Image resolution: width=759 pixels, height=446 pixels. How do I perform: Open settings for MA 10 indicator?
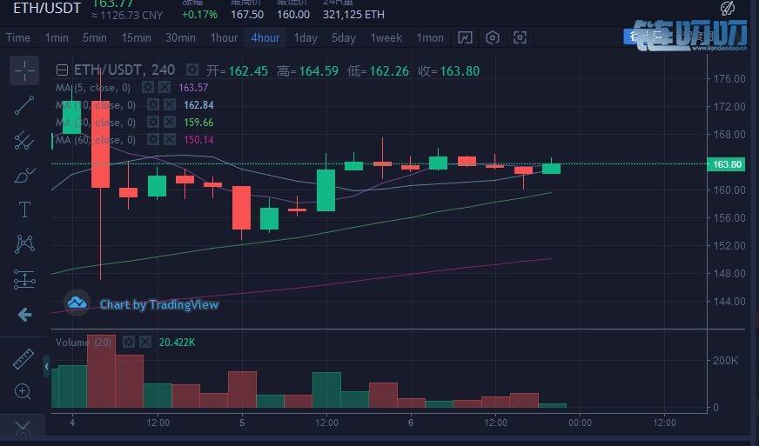pos(153,105)
